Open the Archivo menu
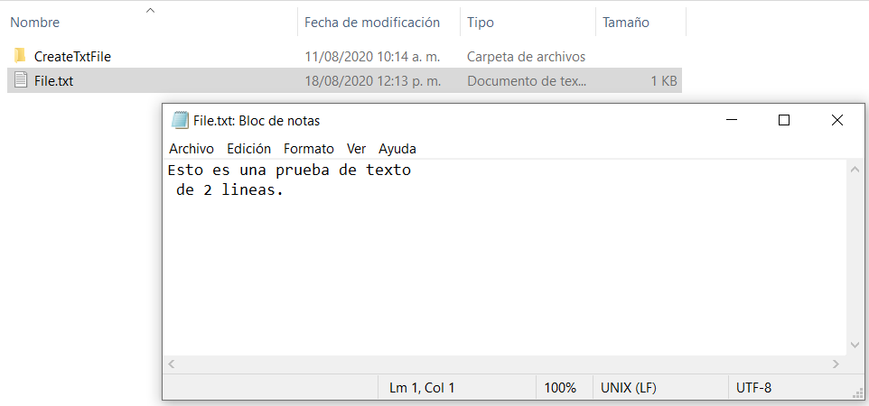This screenshot has height=406, width=869. click(192, 149)
